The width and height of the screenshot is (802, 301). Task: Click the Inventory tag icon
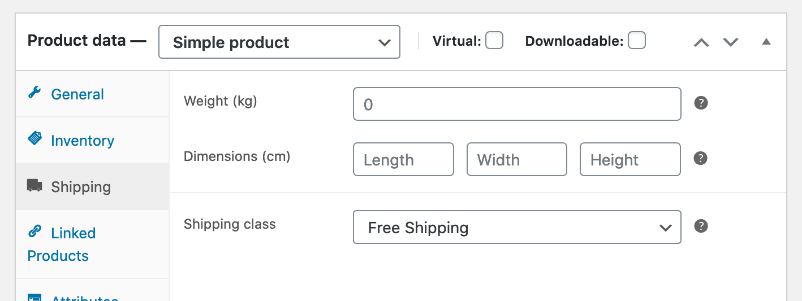pyautogui.click(x=35, y=139)
